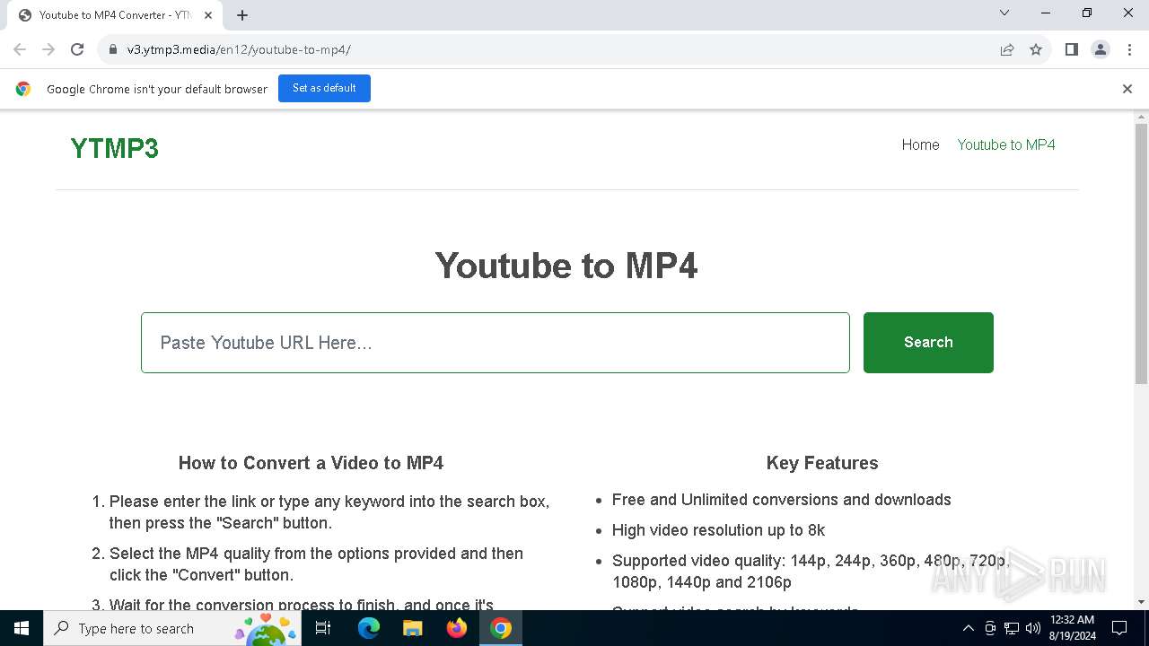1149x646 pixels.
Task: Click the Windows taskbar search box
Action: [171, 628]
